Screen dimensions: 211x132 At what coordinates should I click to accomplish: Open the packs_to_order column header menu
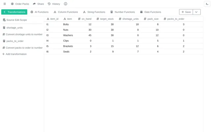[x=174, y=19]
